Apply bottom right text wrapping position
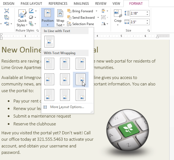 pos(80,95)
